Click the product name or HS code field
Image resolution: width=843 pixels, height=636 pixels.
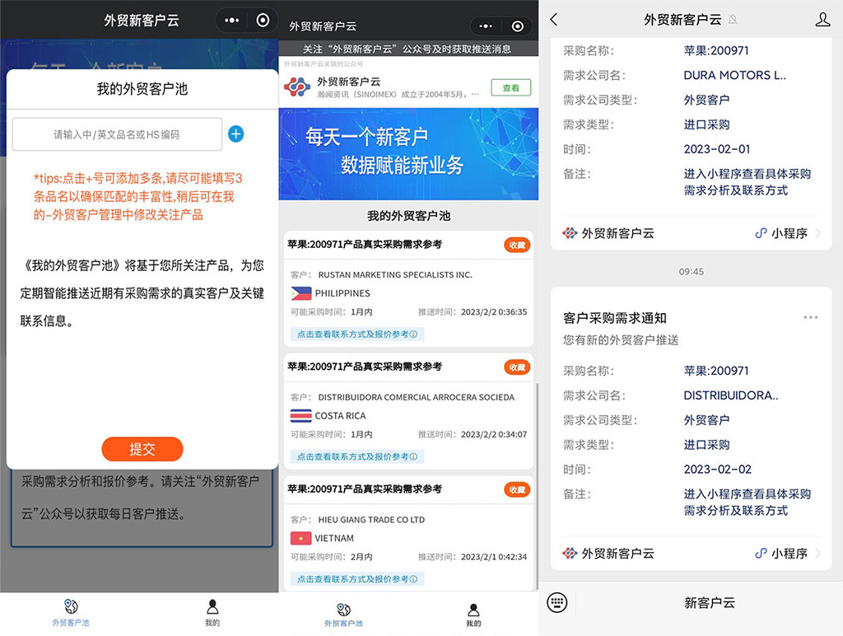(x=117, y=134)
